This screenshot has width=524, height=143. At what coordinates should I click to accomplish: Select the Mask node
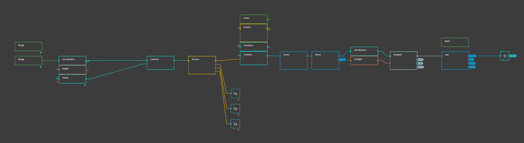[455, 42]
